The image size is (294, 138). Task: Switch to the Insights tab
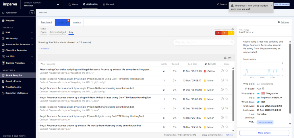point(77,22)
